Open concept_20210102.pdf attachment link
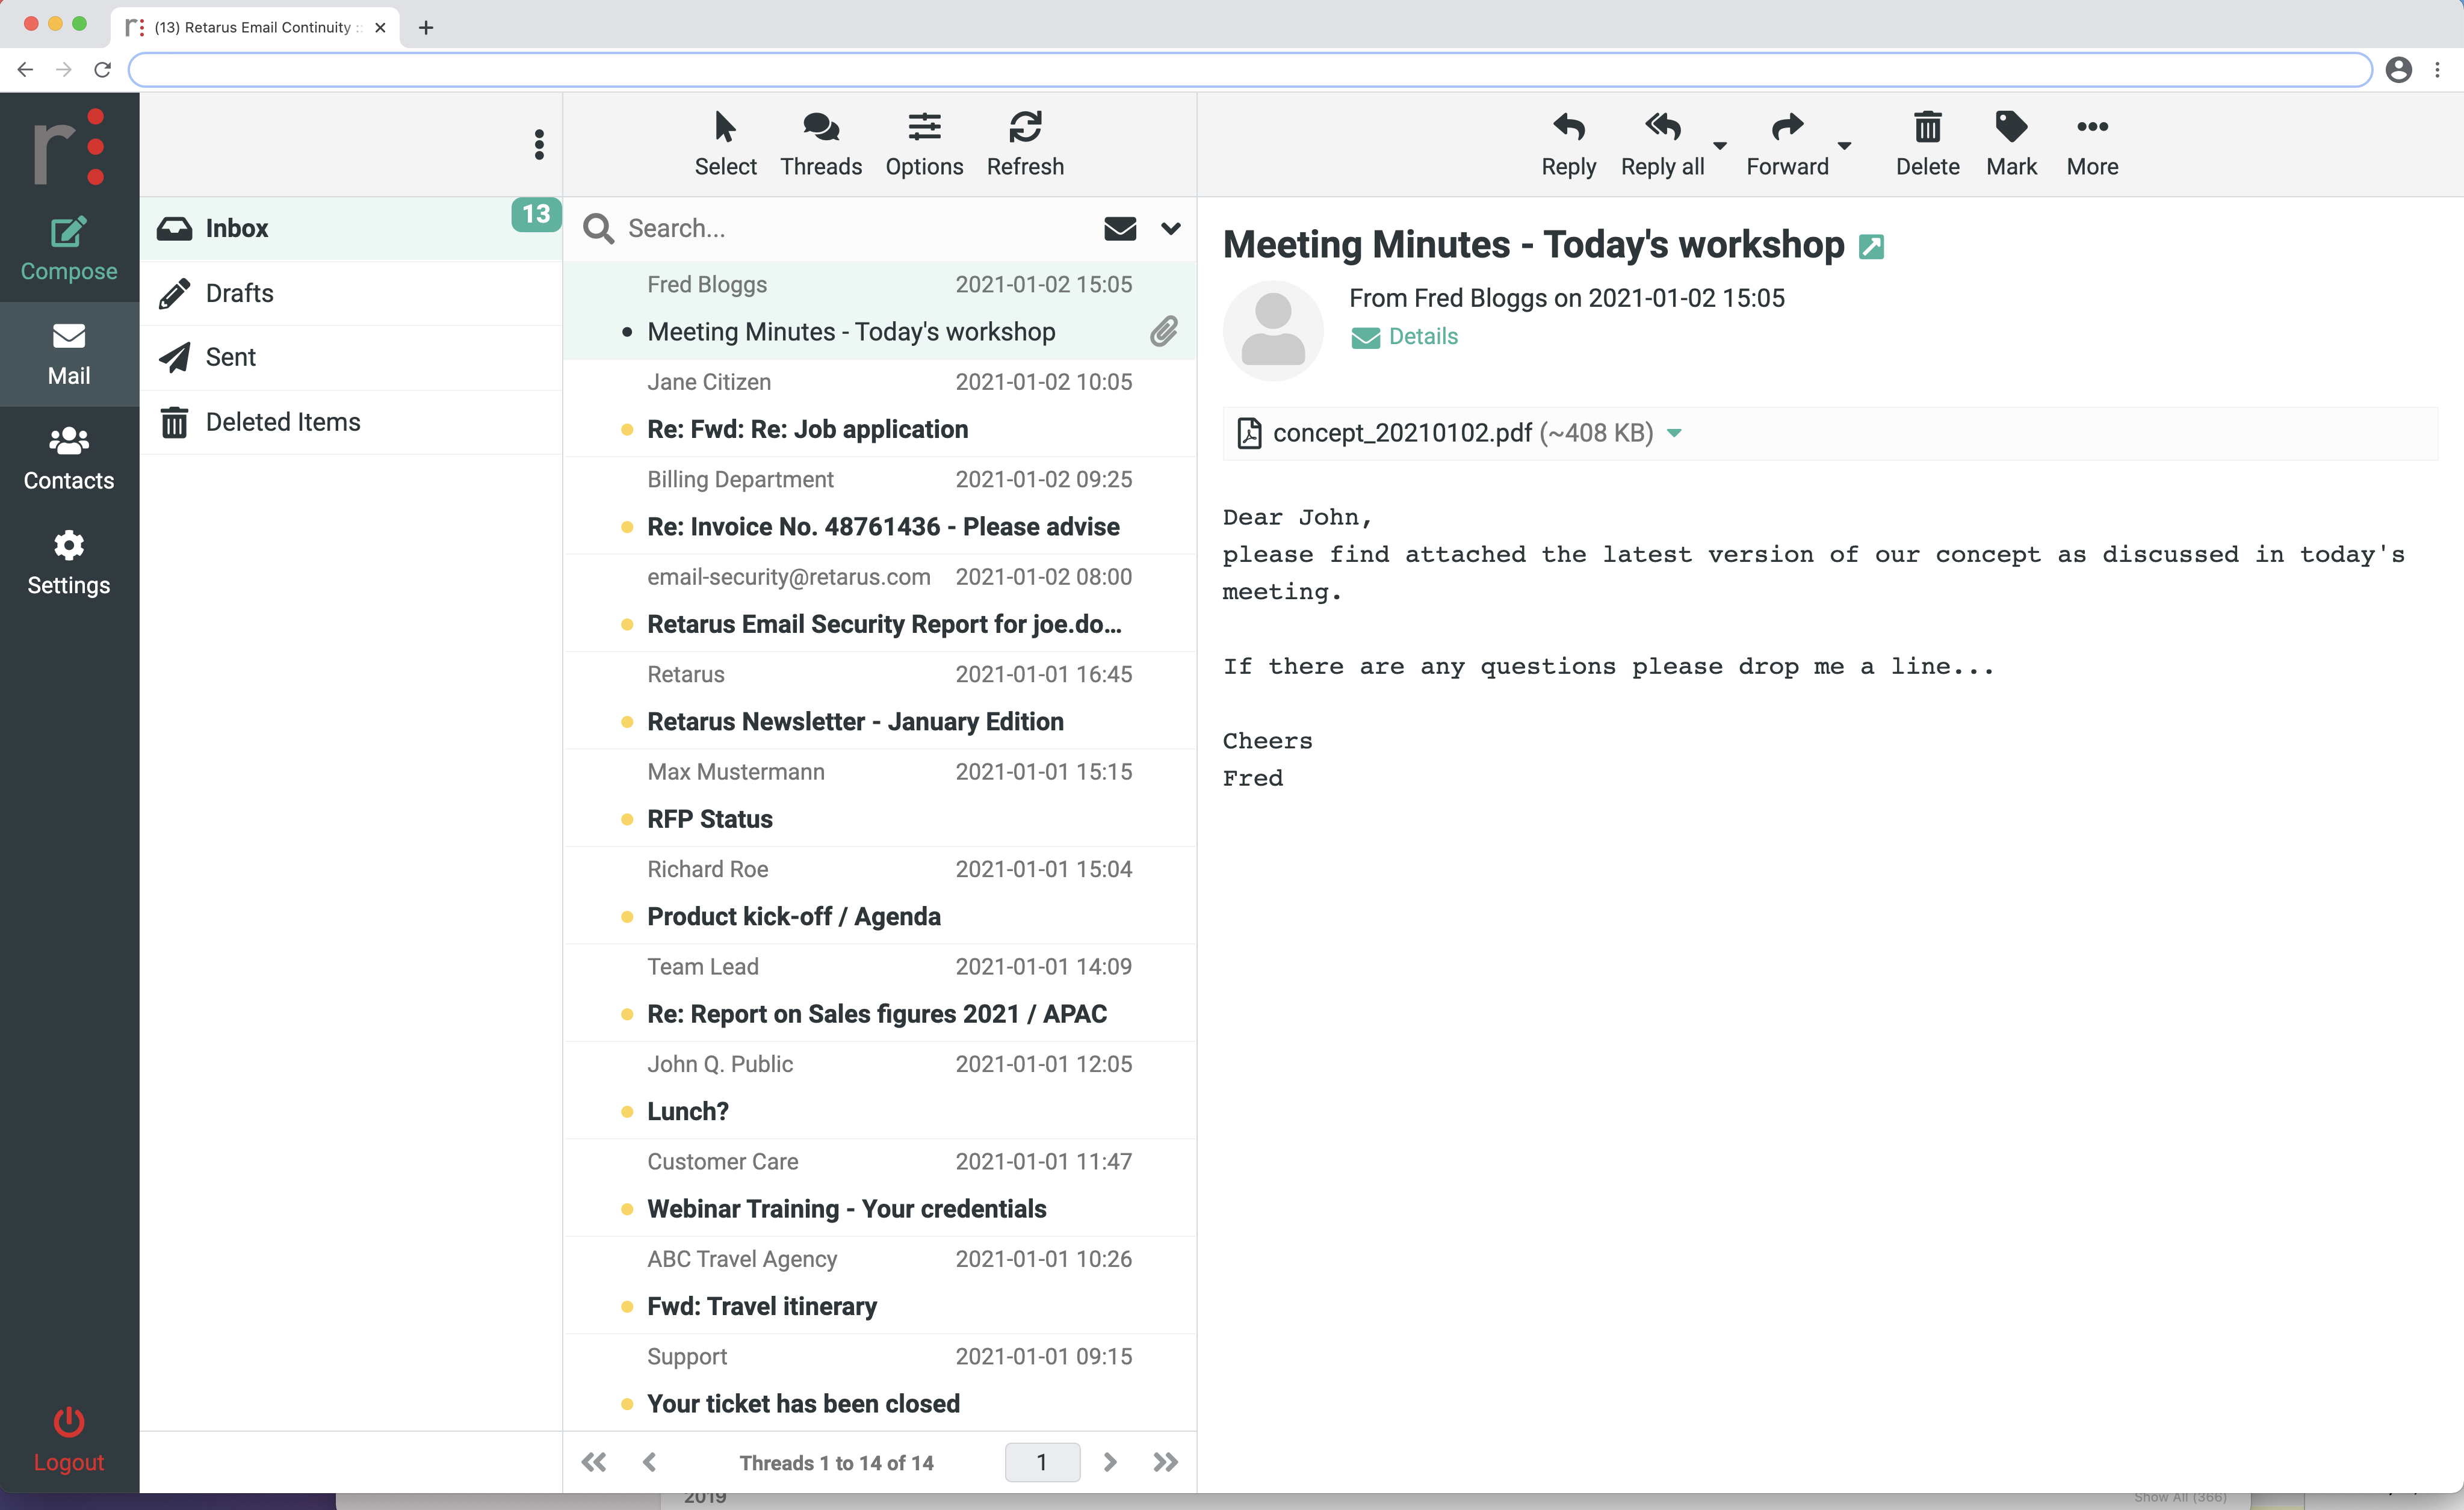 pos(1402,433)
